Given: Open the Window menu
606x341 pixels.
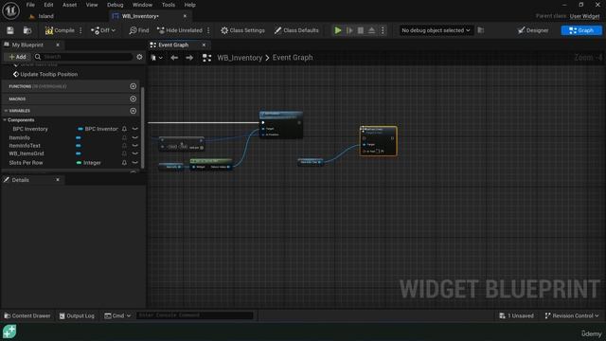Looking at the screenshot, I should [x=142, y=5].
